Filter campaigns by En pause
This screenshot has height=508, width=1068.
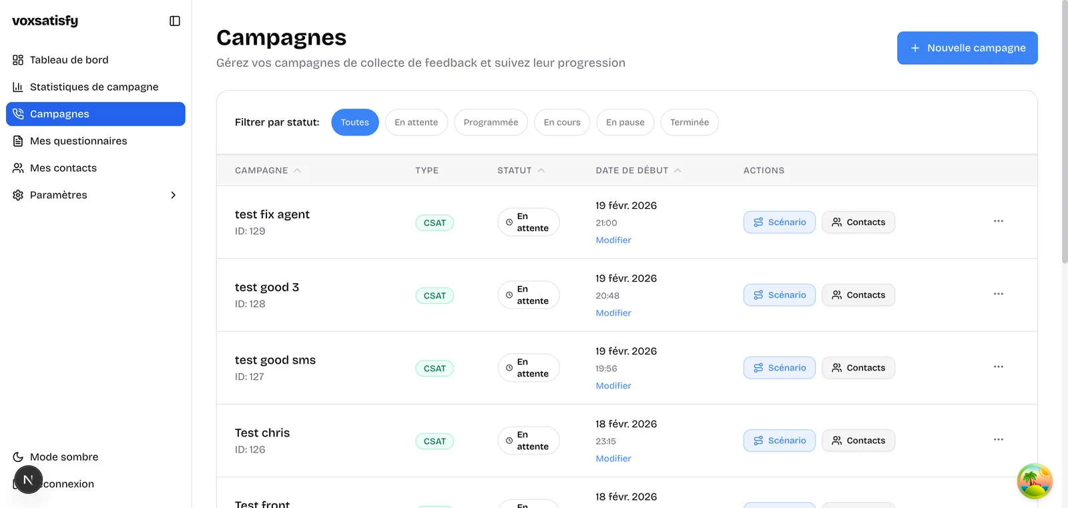click(x=625, y=122)
